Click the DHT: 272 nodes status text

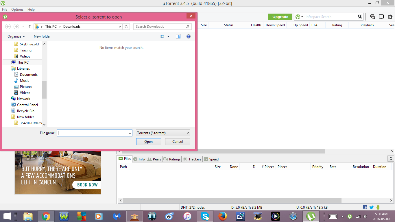click(193, 207)
